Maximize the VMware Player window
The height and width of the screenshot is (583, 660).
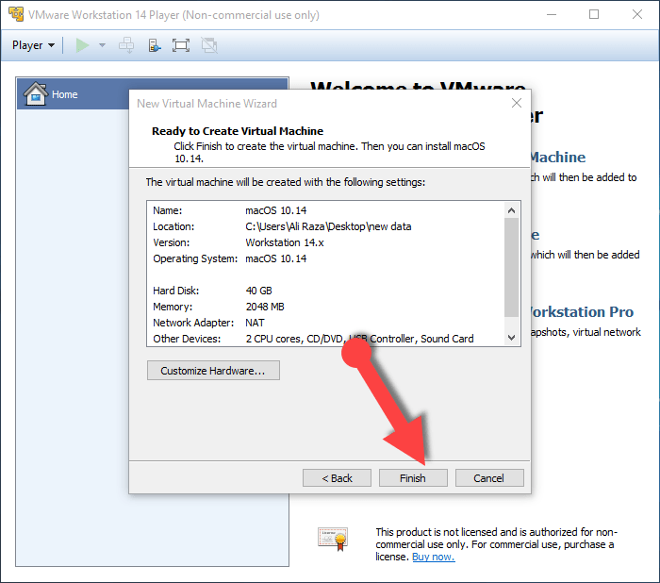[594, 14]
